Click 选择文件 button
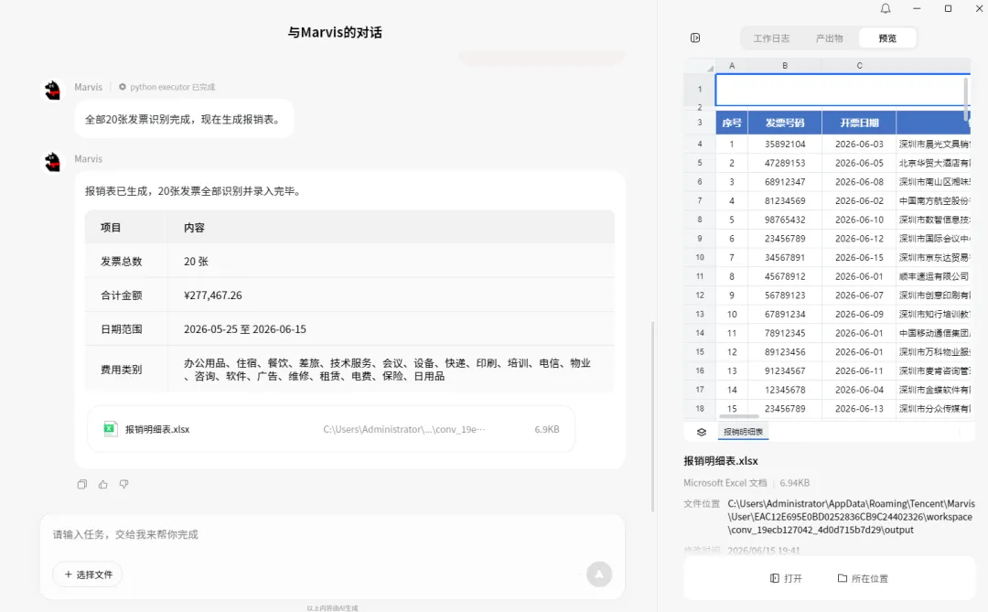 [x=88, y=574]
